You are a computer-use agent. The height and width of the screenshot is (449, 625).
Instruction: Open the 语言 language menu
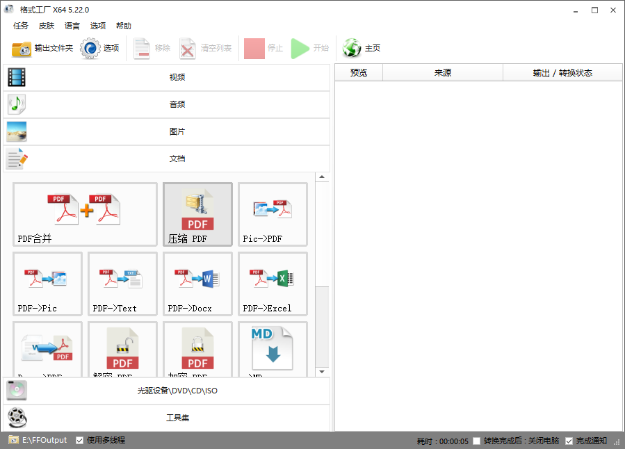click(x=72, y=26)
